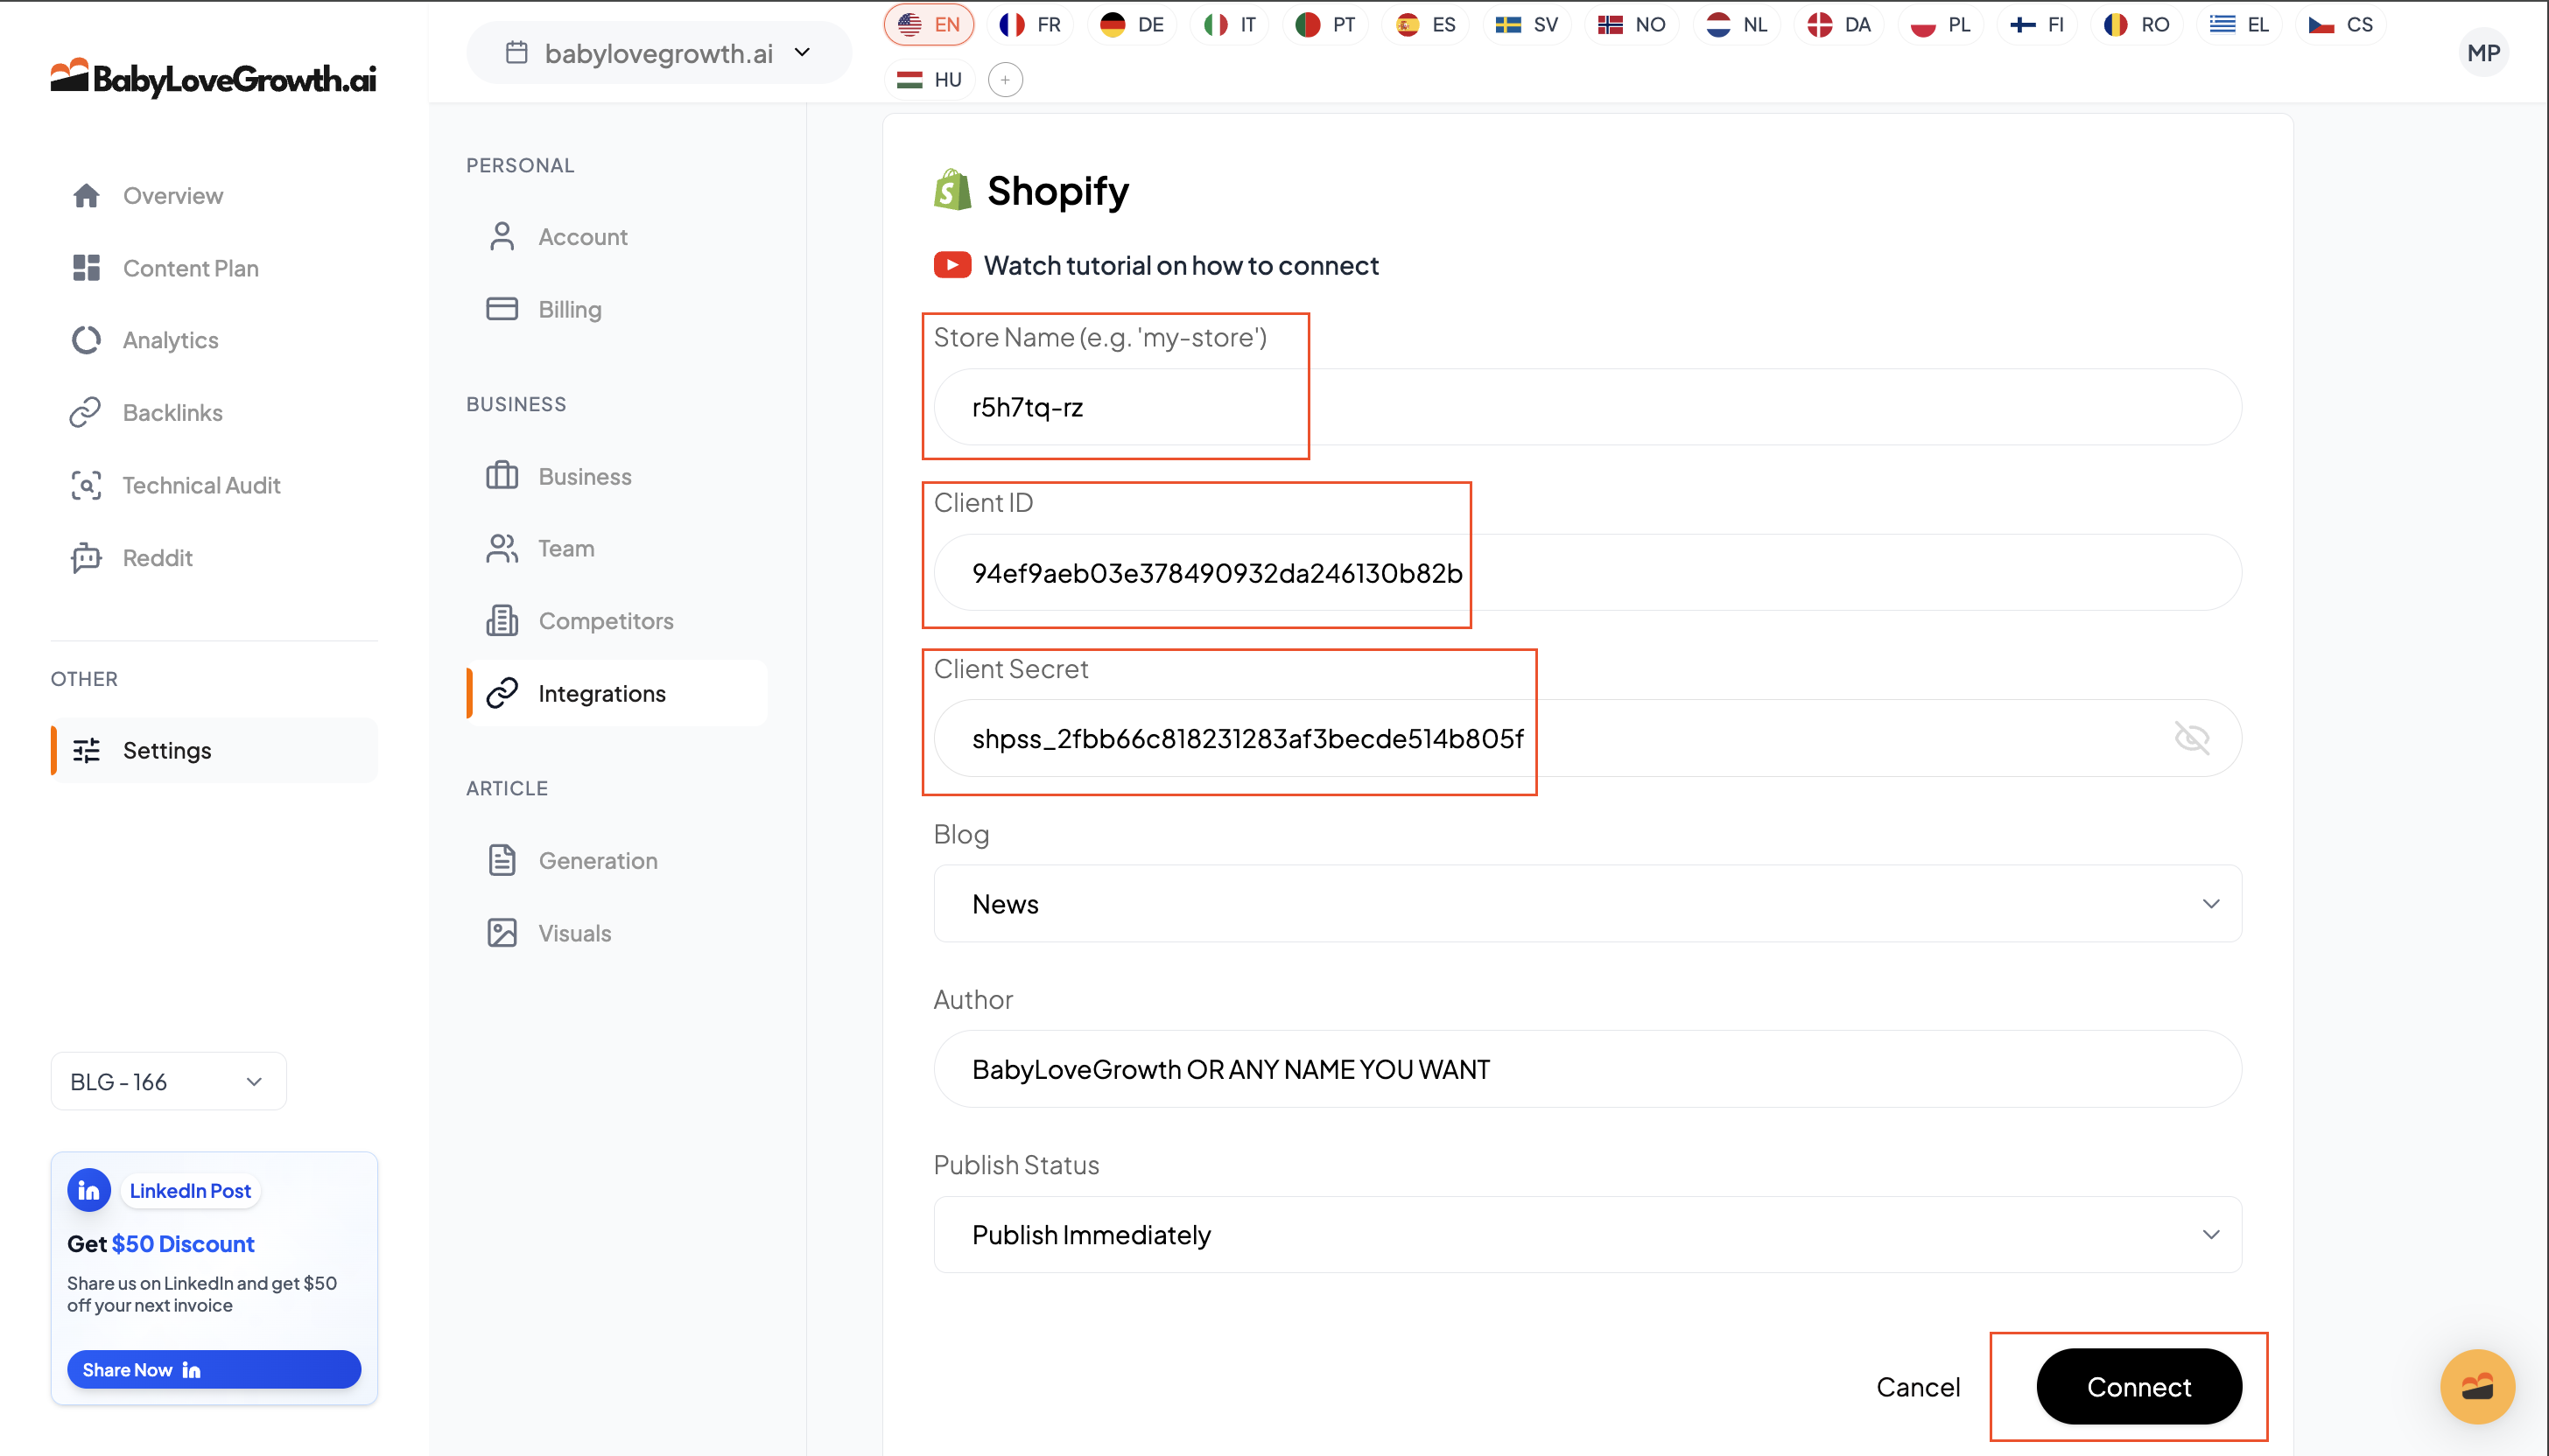Select the German DE language chip
This screenshot has width=2549, height=1456.
coord(1132,25)
